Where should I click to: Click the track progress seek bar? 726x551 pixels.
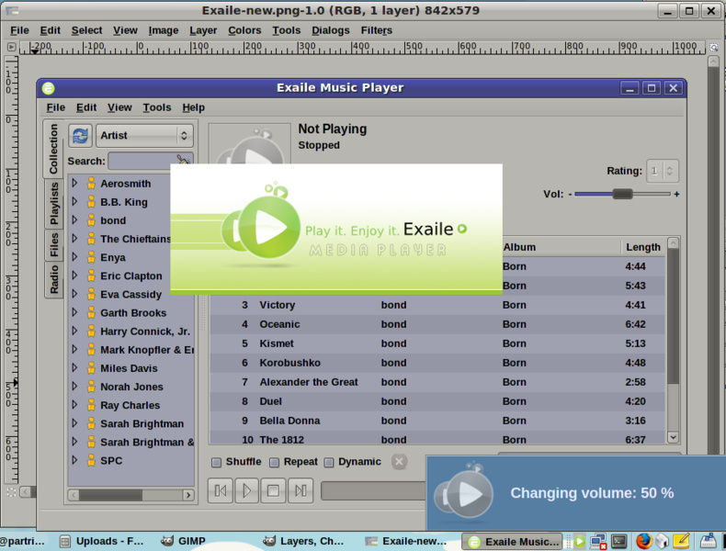373,490
